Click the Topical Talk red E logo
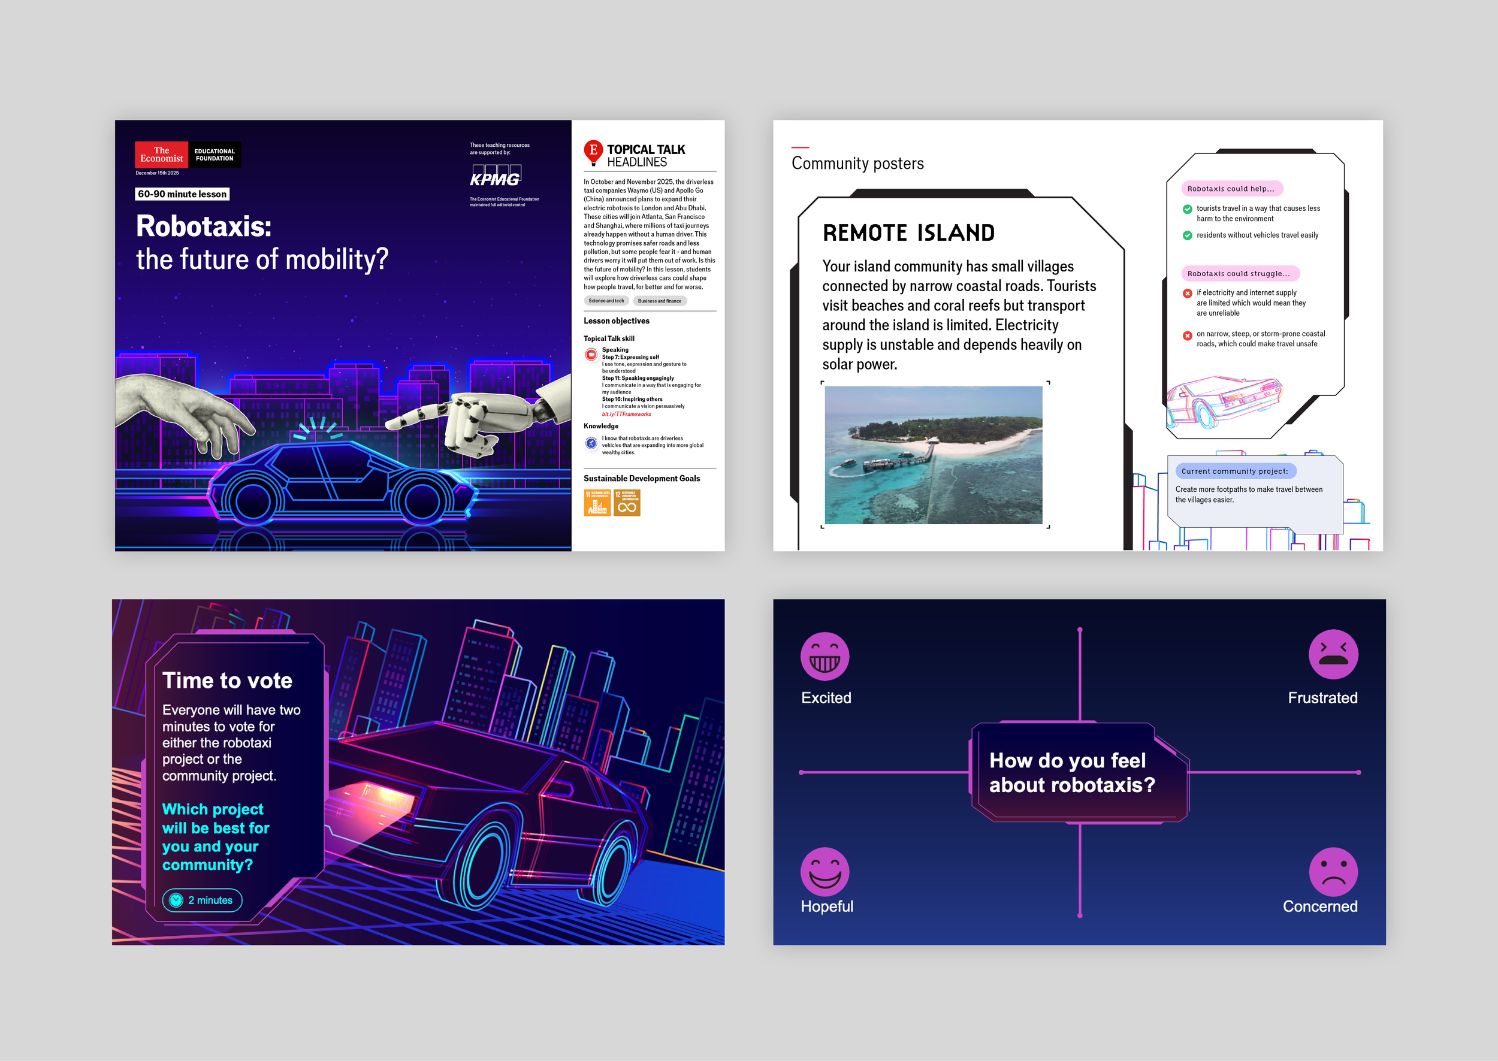1498x1061 pixels. 593,152
